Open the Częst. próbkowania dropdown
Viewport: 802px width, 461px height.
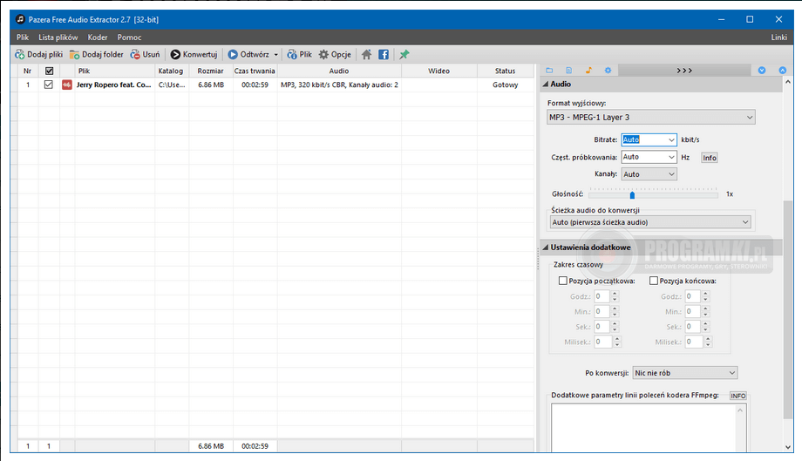click(x=649, y=157)
